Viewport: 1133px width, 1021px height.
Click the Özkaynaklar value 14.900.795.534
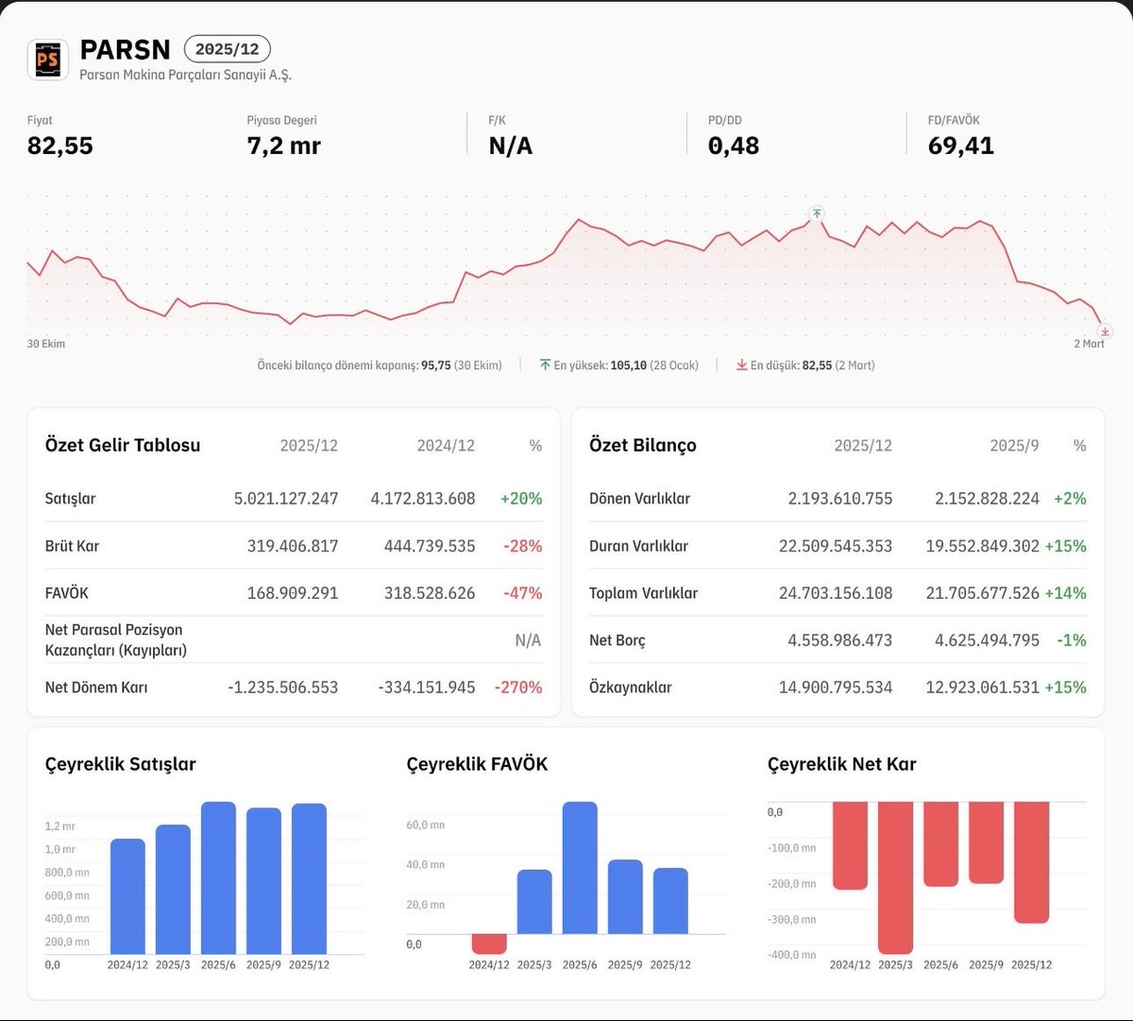pyautogui.click(x=836, y=688)
